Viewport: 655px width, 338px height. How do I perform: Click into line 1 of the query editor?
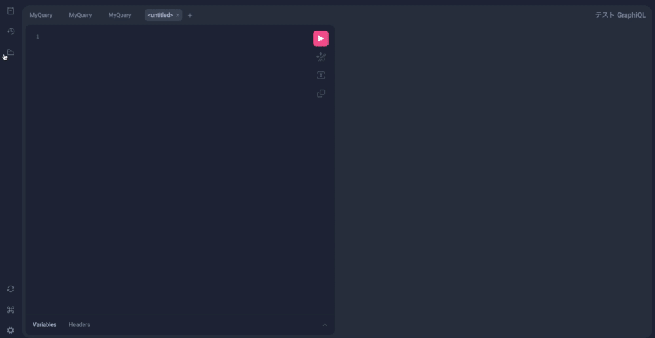176,37
